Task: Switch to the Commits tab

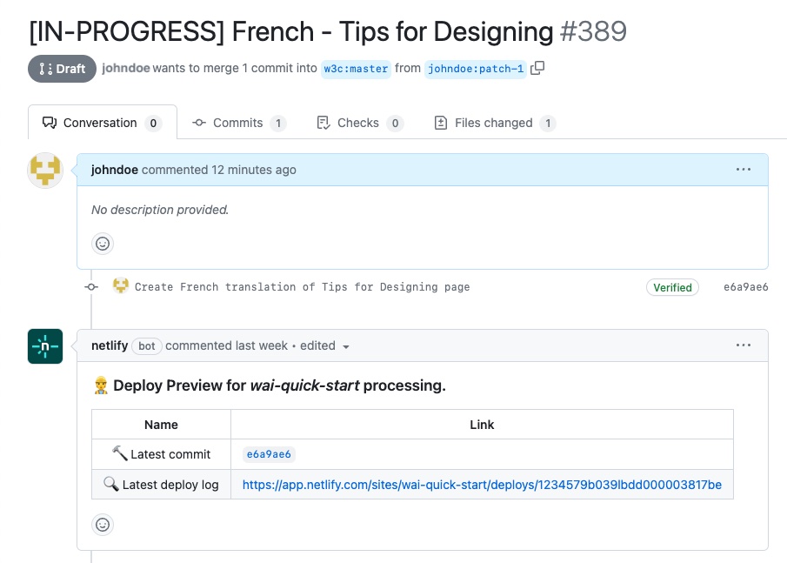Action: [239, 123]
